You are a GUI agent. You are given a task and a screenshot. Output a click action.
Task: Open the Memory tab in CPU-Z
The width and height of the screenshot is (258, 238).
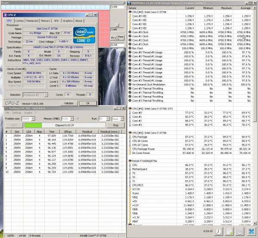[46, 21]
